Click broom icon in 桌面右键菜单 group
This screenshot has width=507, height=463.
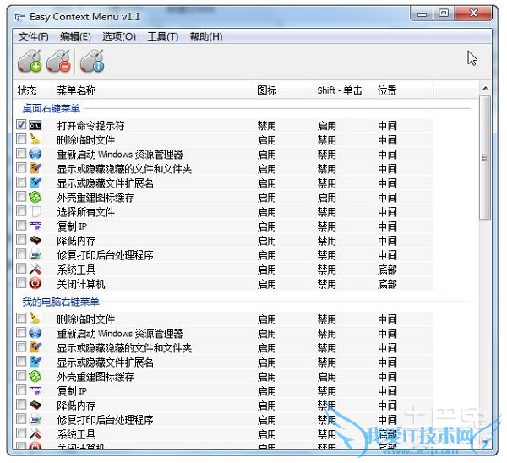[x=35, y=139]
